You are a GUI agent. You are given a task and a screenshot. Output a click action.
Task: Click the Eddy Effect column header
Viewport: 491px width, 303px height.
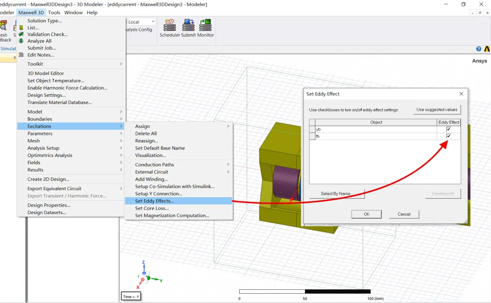[x=449, y=122]
